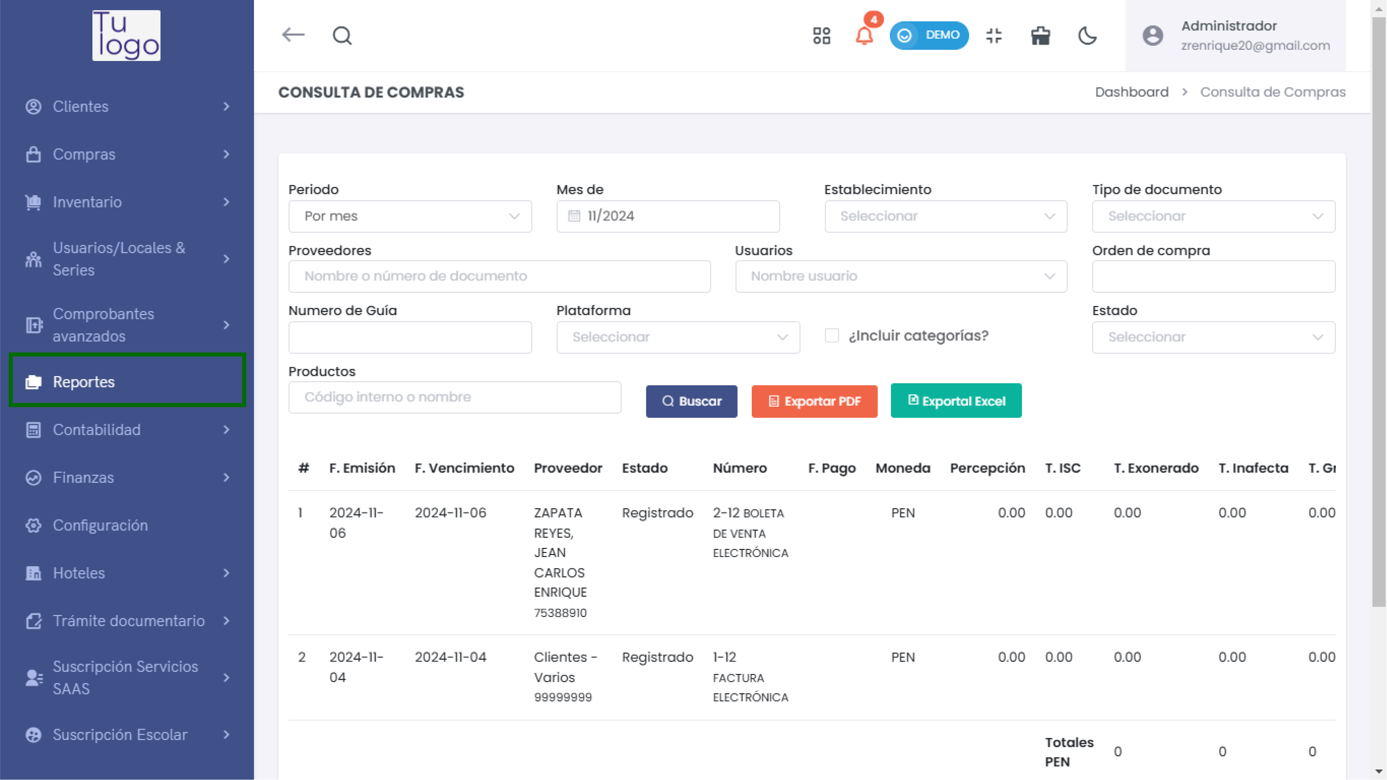The height and width of the screenshot is (780, 1387).
Task: Click the Suscripción Servicios SAAS user icon
Action: (x=34, y=678)
